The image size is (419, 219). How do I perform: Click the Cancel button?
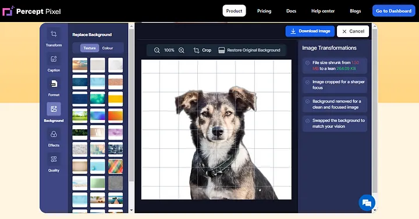353,31
